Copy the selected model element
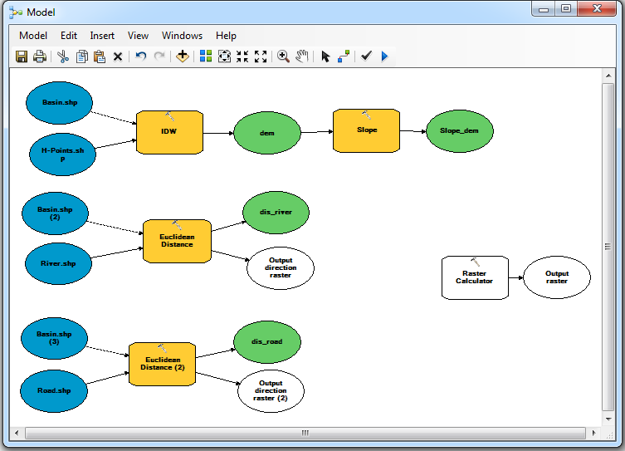 coord(81,56)
